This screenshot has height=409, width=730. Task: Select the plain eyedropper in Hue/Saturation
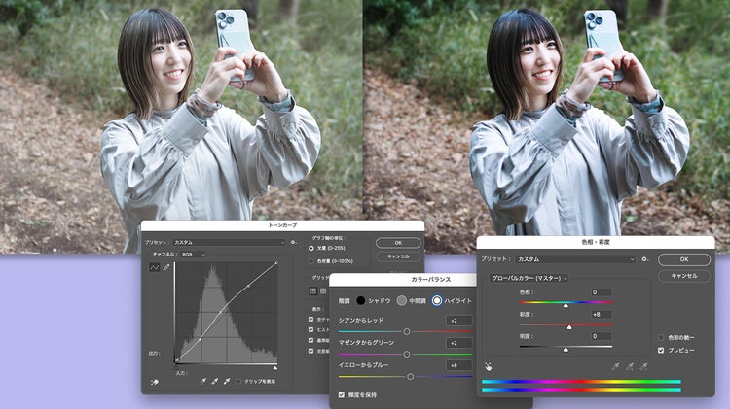(615, 366)
